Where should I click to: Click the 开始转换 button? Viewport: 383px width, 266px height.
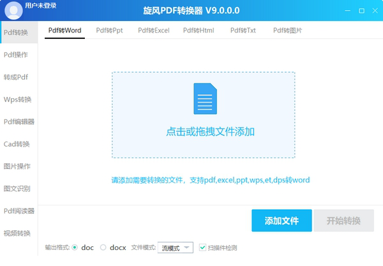point(343,220)
